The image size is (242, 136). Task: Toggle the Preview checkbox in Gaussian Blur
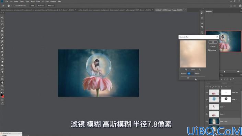click(x=209, y=50)
